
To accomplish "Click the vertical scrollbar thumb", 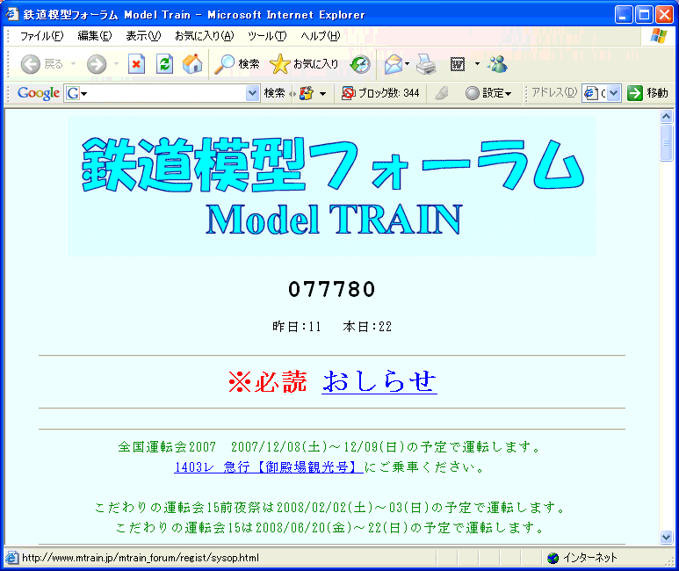I will click(x=666, y=142).
